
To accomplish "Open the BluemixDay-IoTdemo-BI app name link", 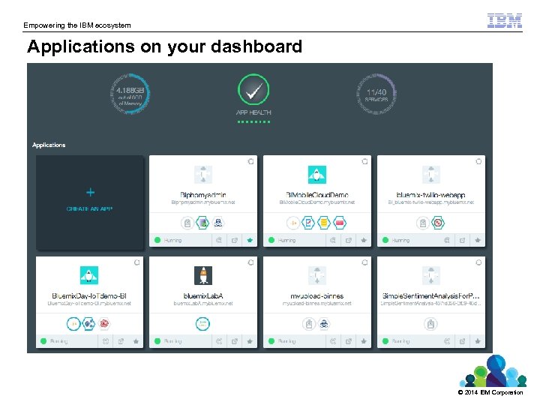I will click(x=89, y=295).
